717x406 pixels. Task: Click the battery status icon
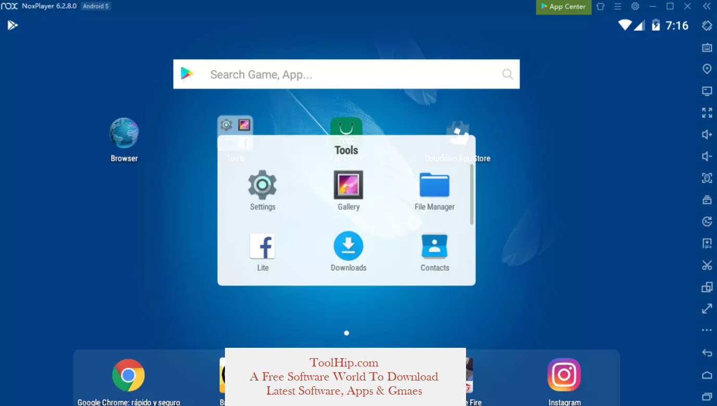[x=656, y=25]
